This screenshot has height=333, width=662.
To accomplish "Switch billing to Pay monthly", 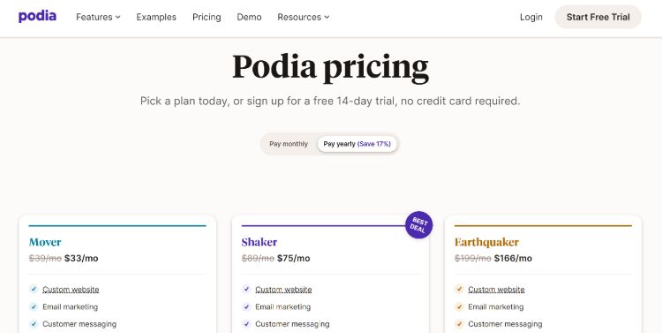I will point(289,144).
